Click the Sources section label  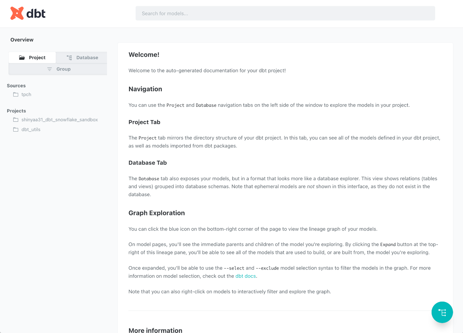click(x=16, y=86)
